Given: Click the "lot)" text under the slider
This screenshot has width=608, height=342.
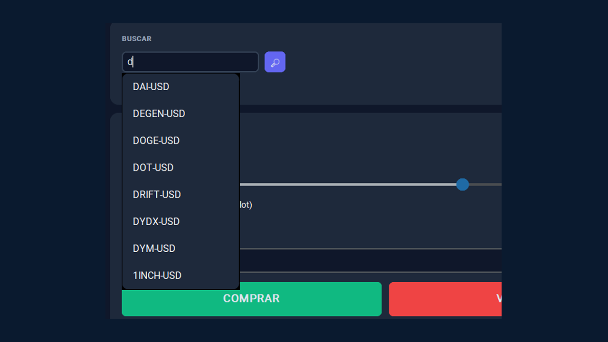Looking at the screenshot, I should click(246, 205).
